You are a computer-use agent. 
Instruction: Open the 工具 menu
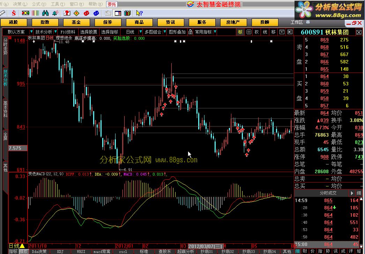click(58, 4)
